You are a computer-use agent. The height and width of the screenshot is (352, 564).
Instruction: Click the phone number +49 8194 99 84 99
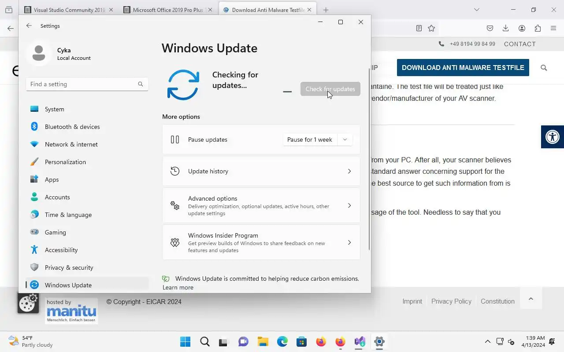pos(472,44)
